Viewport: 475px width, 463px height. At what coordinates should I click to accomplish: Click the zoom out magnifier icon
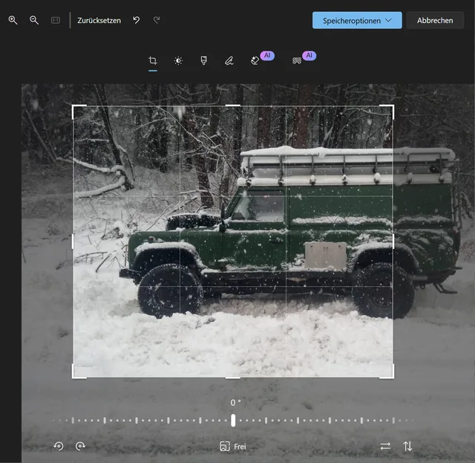pos(34,20)
